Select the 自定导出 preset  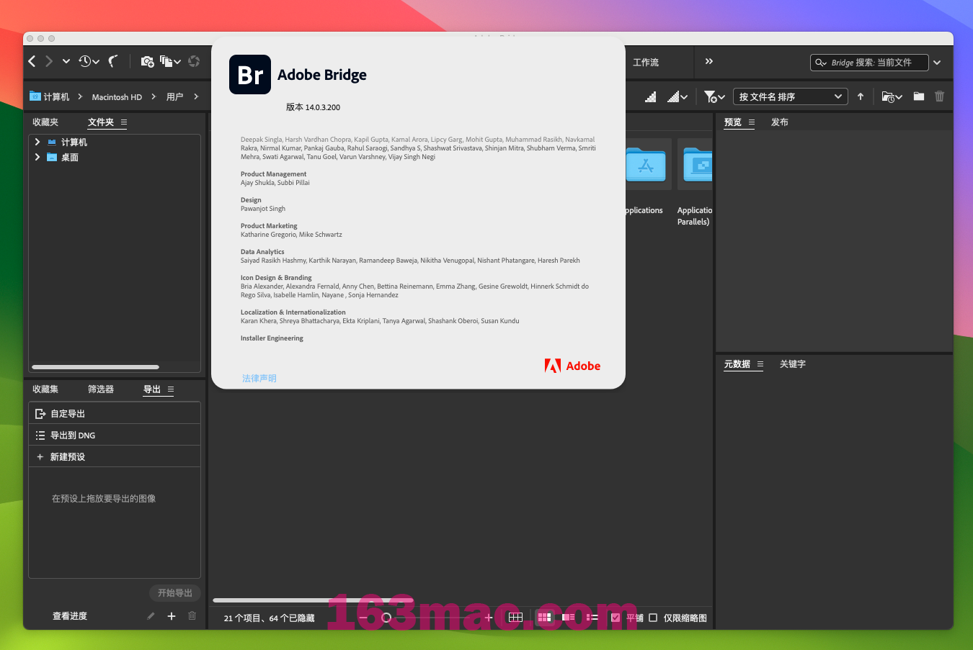115,414
